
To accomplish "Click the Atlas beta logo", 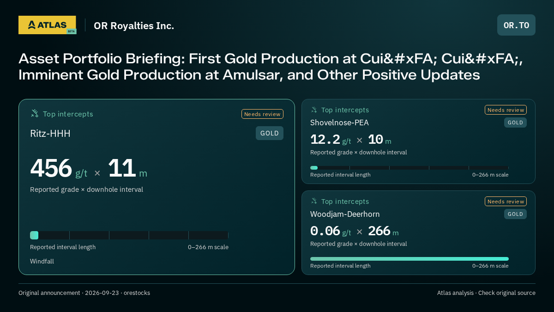I will coord(47,25).
